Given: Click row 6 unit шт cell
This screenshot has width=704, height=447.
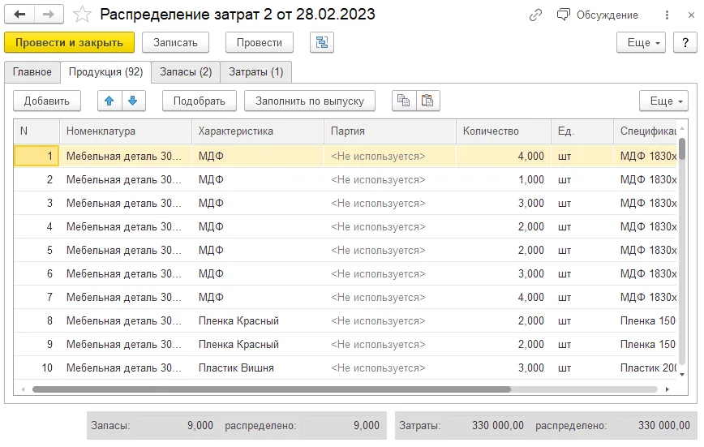Looking at the screenshot, I should (582, 274).
